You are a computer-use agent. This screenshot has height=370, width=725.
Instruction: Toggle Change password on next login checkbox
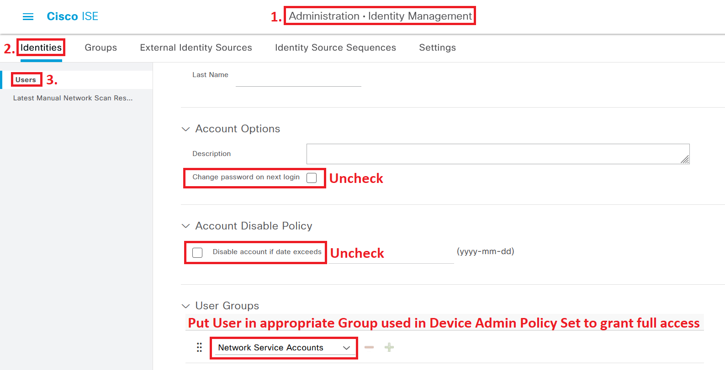312,178
